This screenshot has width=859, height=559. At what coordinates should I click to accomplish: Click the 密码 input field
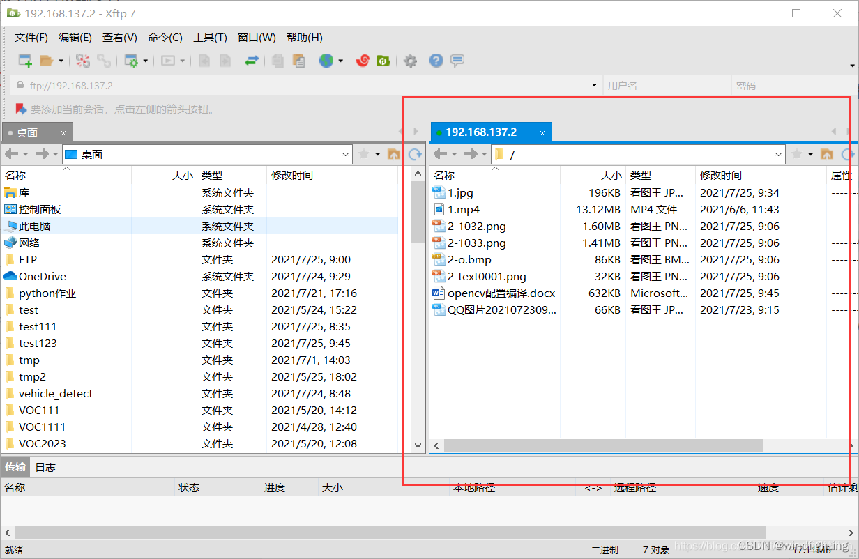click(793, 85)
